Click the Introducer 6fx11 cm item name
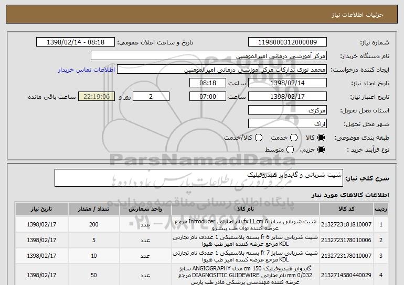 246,225
